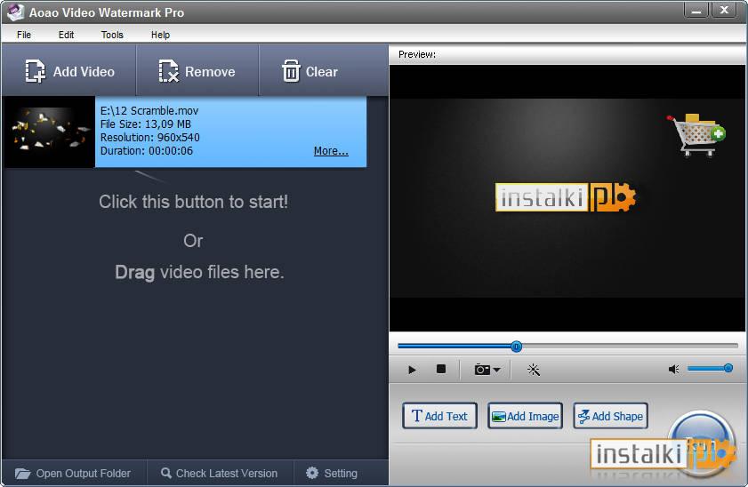Click the Add Video button
This screenshot has width=748, height=487.
pyautogui.click(x=69, y=71)
